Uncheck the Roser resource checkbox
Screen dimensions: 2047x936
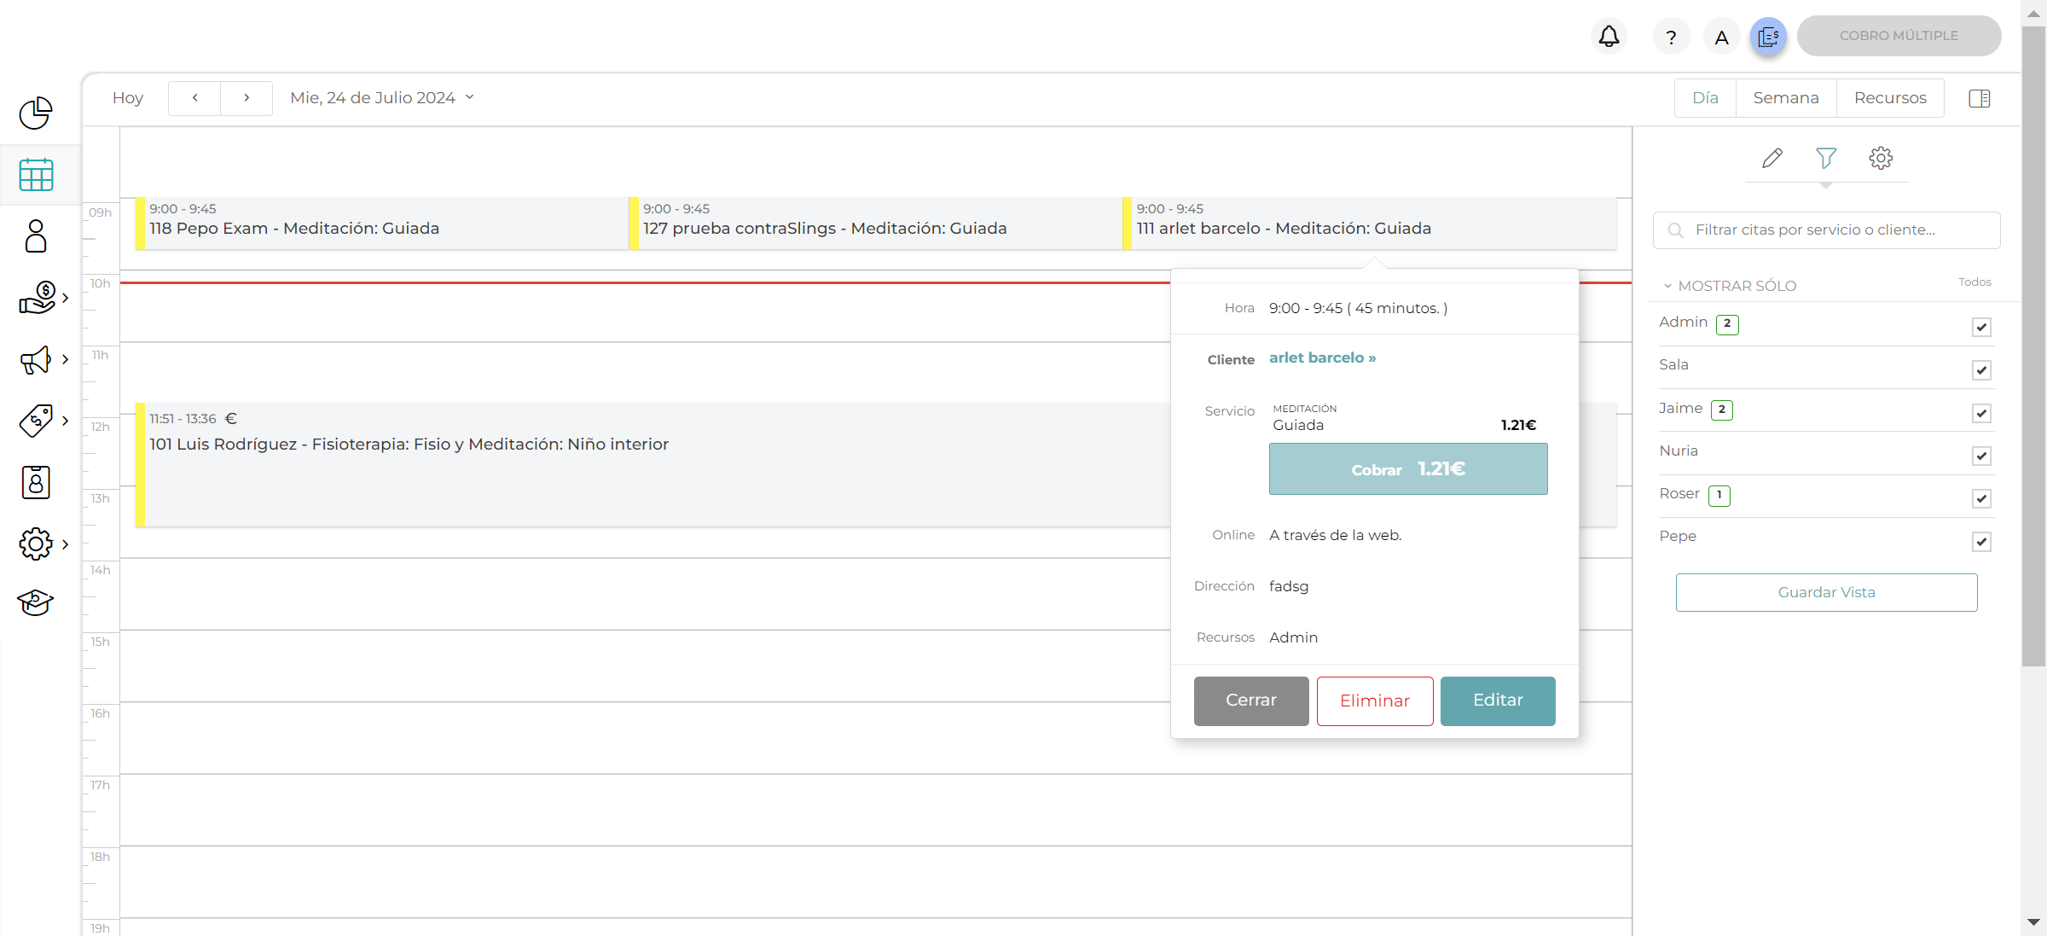pyautogui.click(x=1981, y=499)
